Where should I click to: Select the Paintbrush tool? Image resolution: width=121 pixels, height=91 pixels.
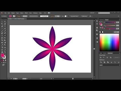coord(2,31)
